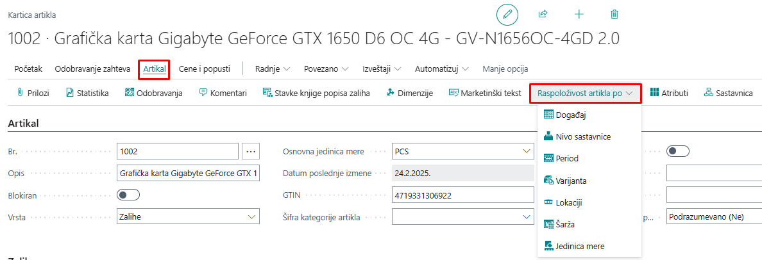Toggle the Blokiran switch

click(128, 195)
